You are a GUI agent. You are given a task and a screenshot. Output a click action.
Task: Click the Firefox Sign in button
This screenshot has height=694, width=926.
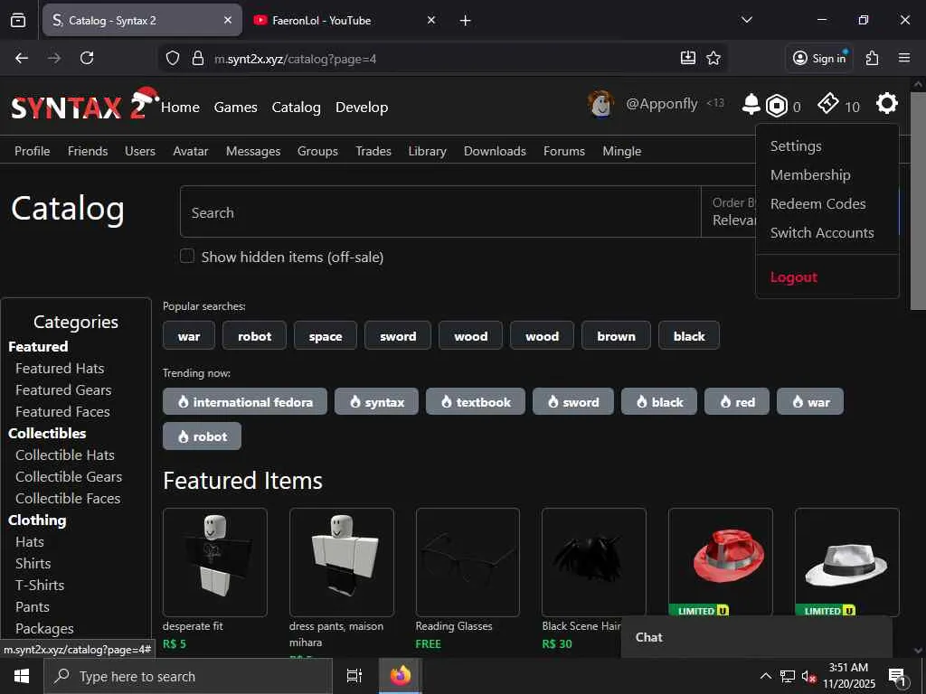point(819,58)
